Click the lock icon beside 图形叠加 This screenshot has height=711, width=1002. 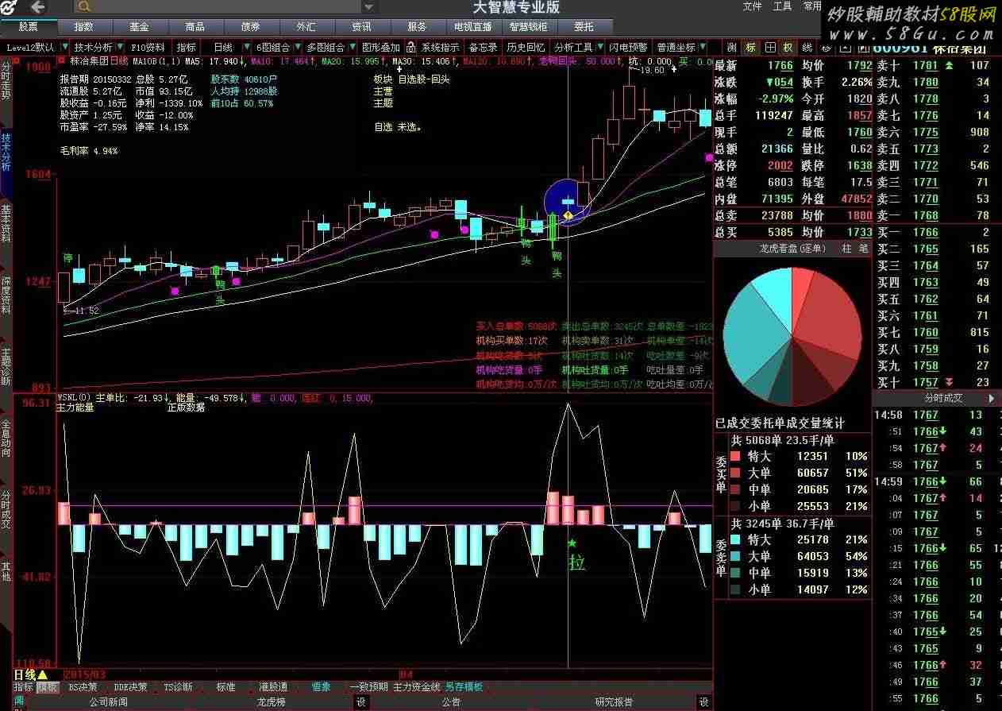pyautogui.click(x=411, y=48)
